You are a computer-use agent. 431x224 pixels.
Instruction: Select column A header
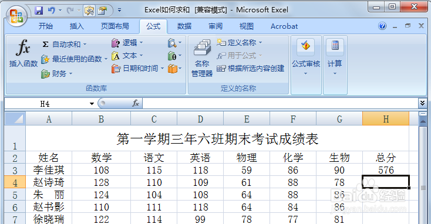click(x=49, y=119)
